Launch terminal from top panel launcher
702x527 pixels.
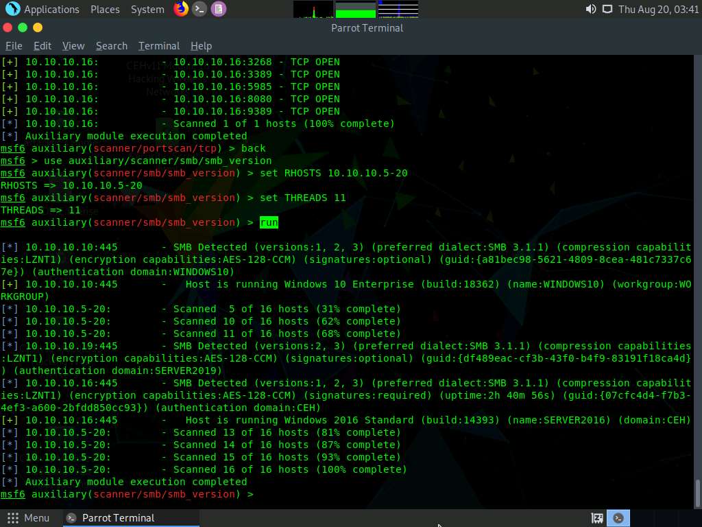[x=199, y=9]
